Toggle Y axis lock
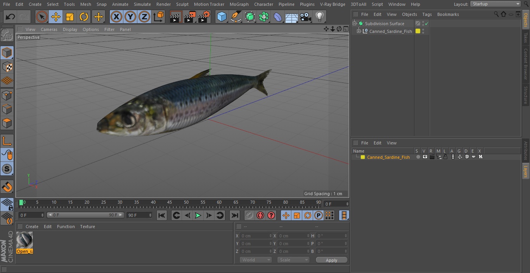Viewport: 530px width, 273px height. (130, 17)
